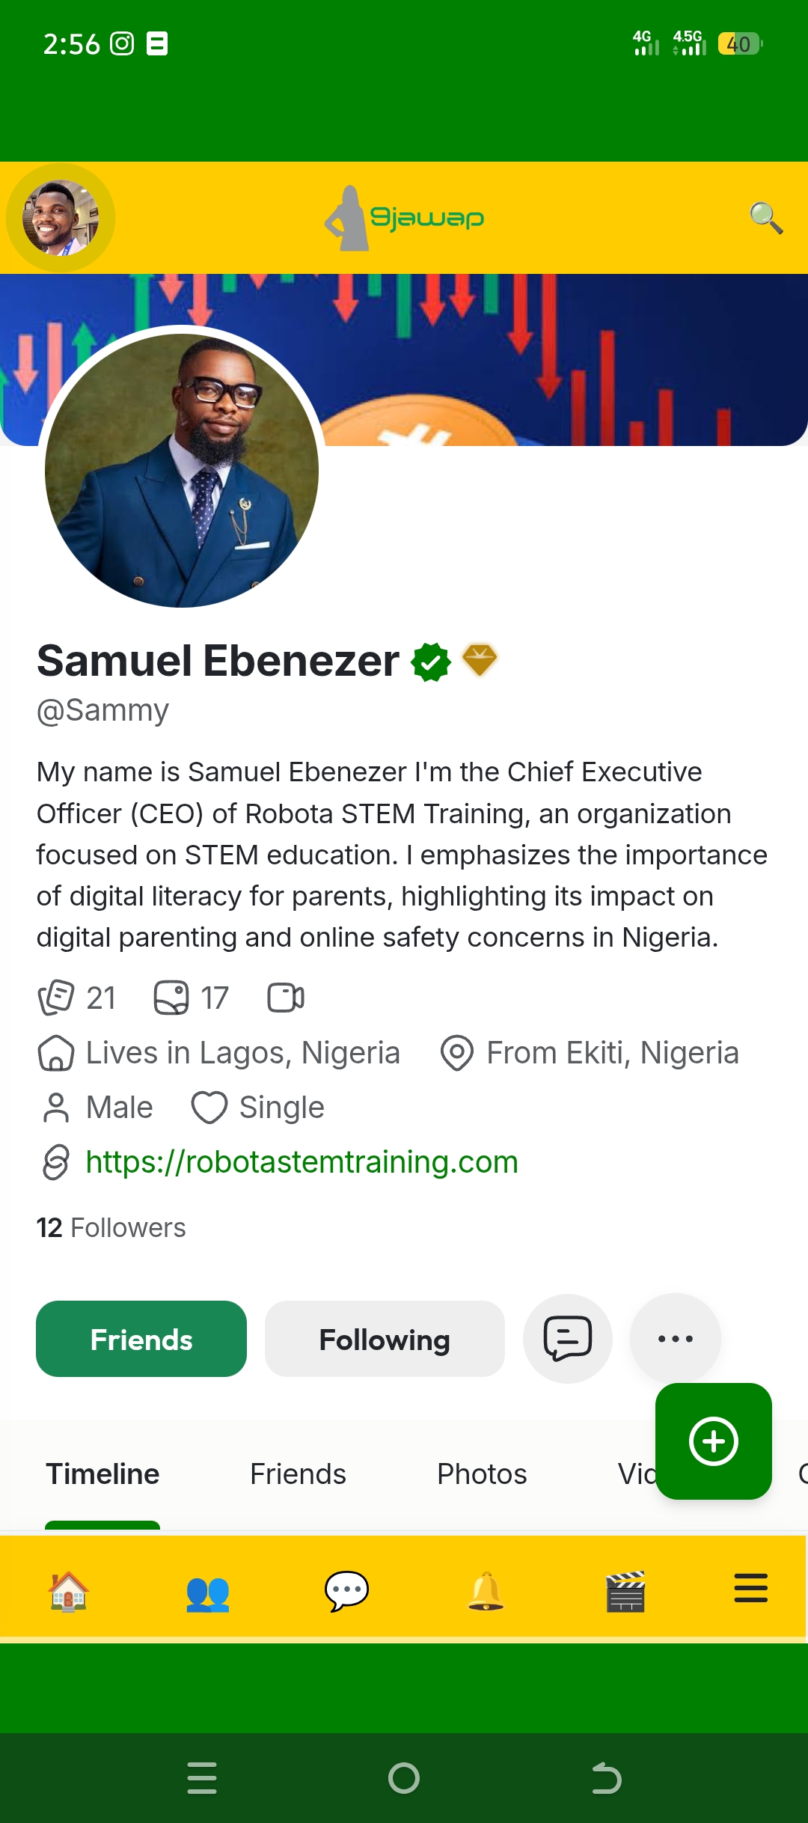The width and height of the screenshot is (808, 1823).
Task: Open the chat bubble icon in bottom bar
Action: pos(346,1590)
